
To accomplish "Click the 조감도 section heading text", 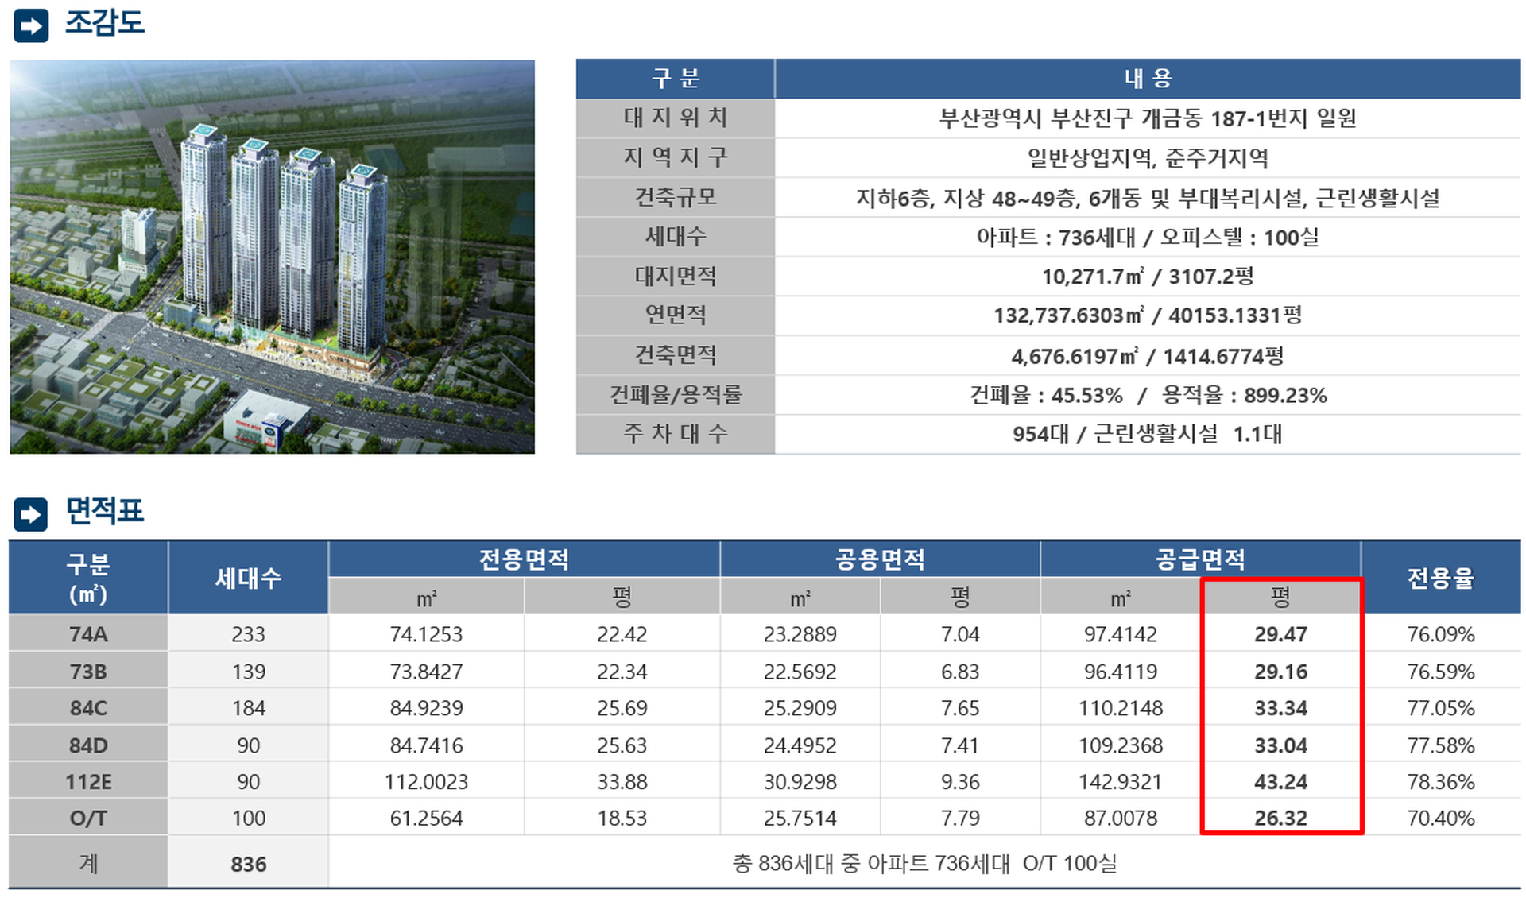I will (105, 22).
